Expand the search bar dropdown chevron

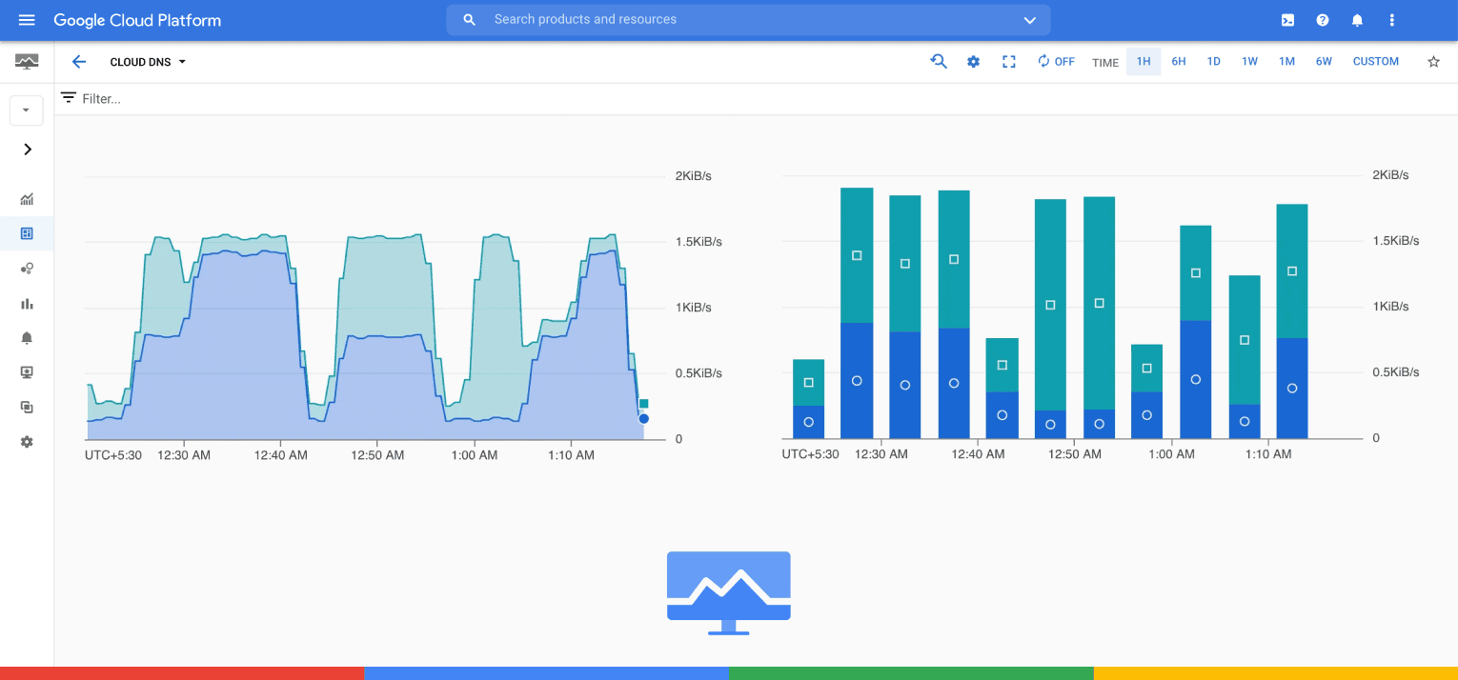[x=1029, y=20]
